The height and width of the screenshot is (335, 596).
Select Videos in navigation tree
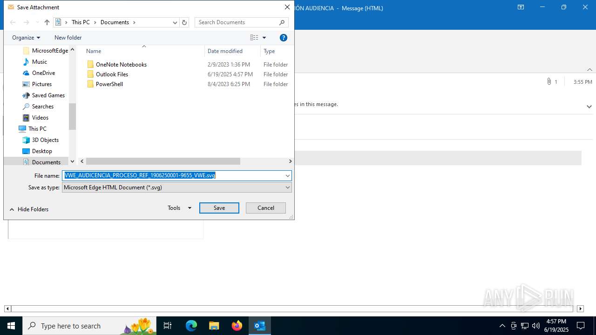tap(35, 118)
